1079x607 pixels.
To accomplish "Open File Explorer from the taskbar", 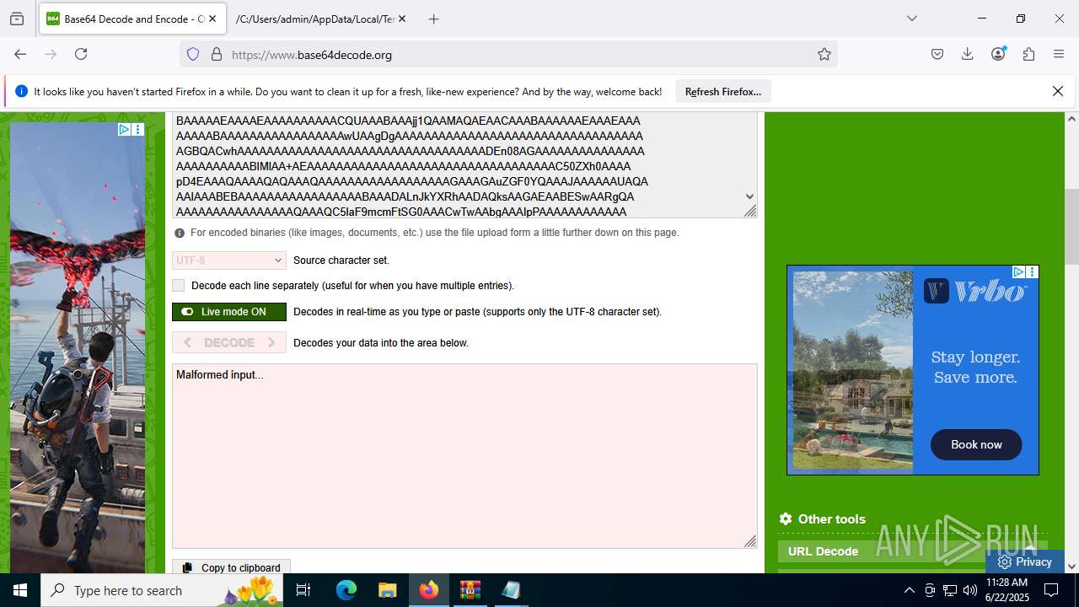I will click(387, 590).
